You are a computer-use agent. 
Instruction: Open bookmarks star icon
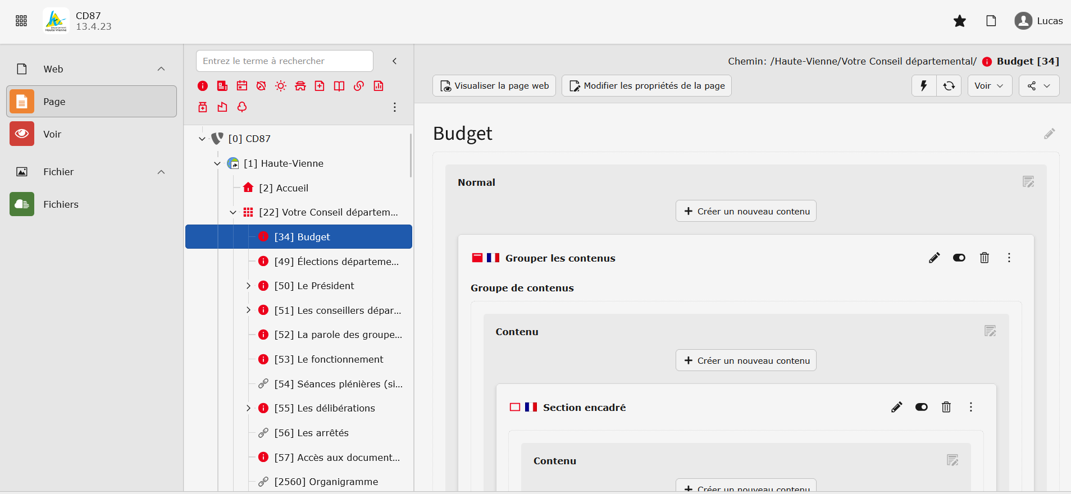click(960, 21)
